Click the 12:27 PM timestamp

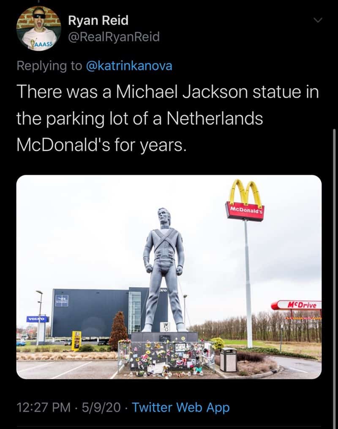coord(44,407)
